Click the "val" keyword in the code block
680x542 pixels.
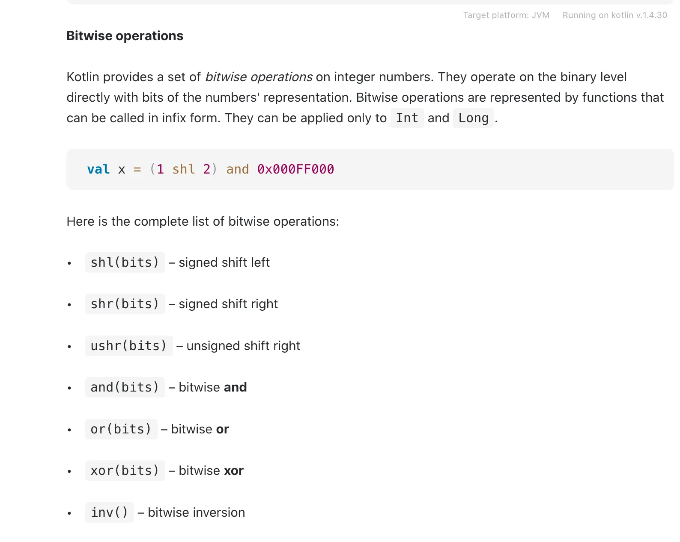(x=98, y=169)
